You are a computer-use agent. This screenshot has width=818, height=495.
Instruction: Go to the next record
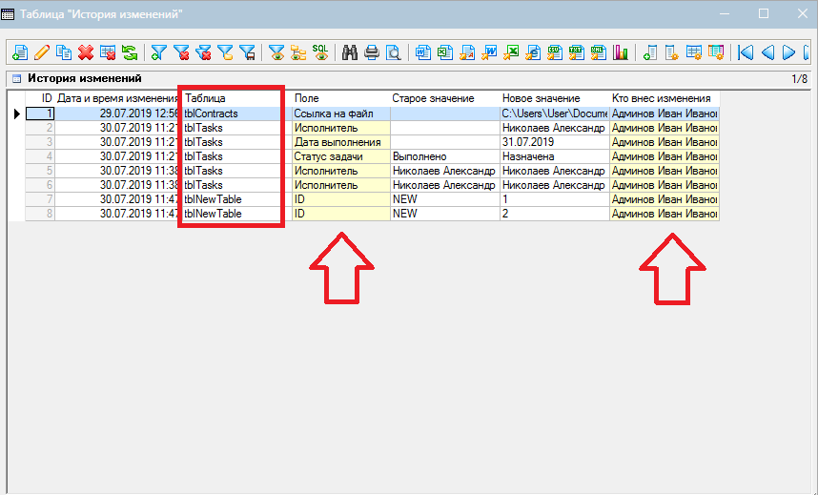tap(789, 52)
